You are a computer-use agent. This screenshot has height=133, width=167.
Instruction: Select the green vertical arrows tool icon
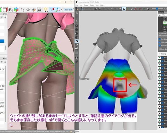144,9
